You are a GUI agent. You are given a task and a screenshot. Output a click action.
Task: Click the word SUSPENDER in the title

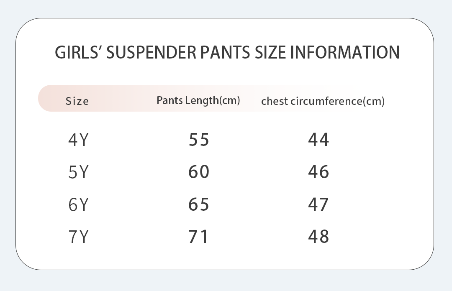(151, 53)
